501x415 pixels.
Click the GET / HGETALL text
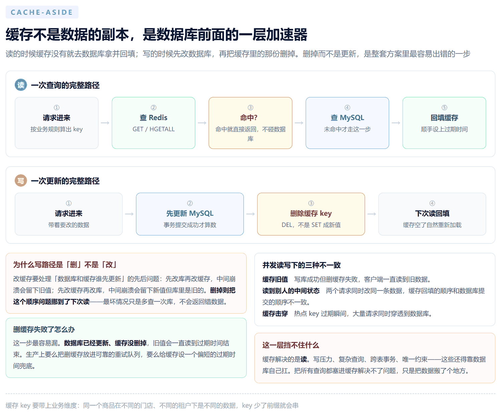coord(154,129)
